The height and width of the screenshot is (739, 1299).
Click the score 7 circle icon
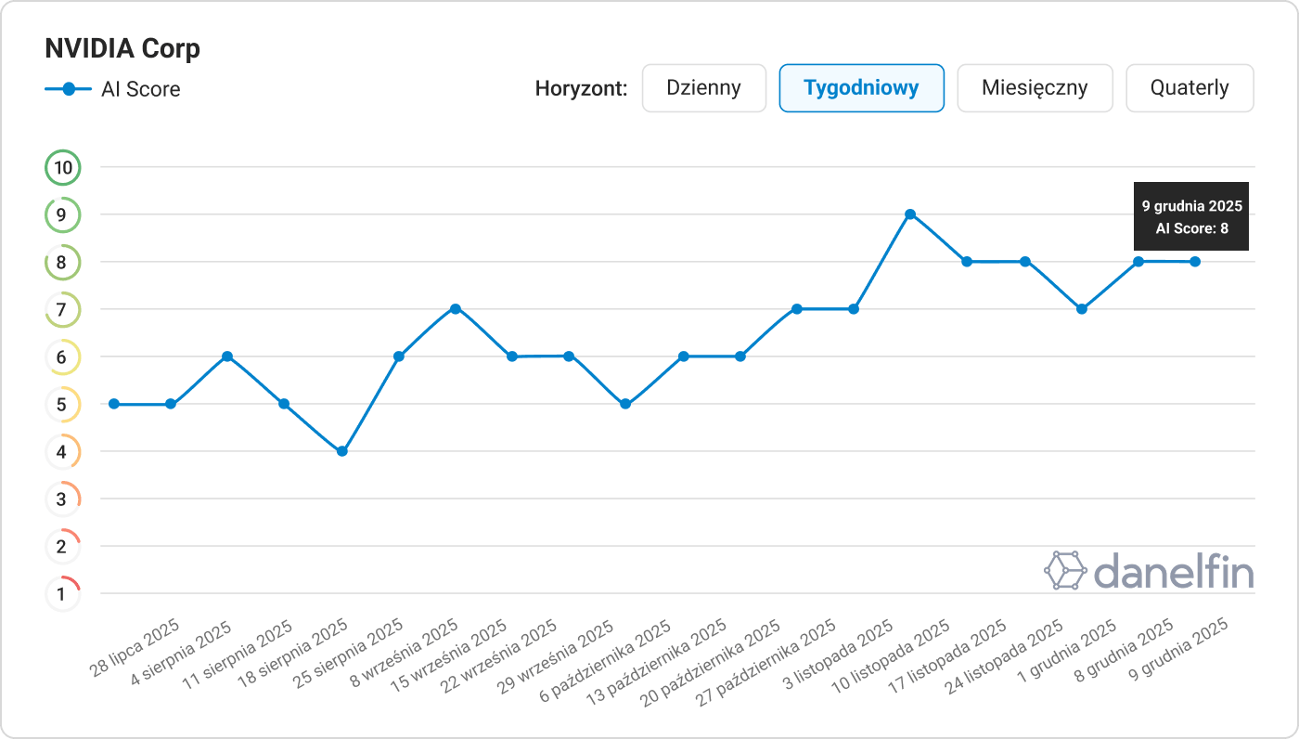click(x=63, y=309)
